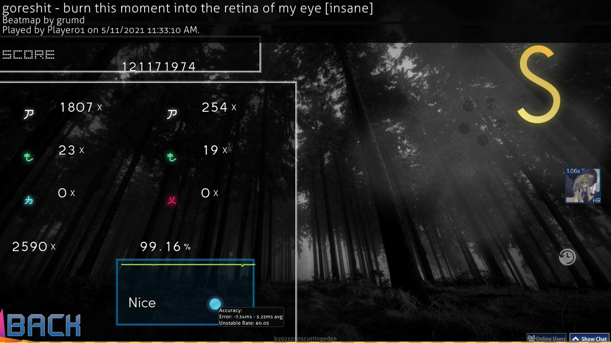The image size is (611, 343).
Task: Click the 1.06x multiplier label
Action: [x=573, y=171]
